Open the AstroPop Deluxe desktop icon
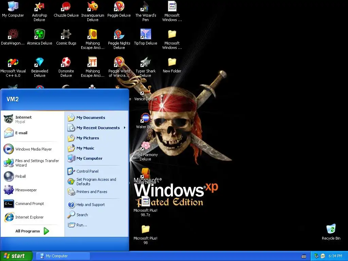 (x=39, y=6)
